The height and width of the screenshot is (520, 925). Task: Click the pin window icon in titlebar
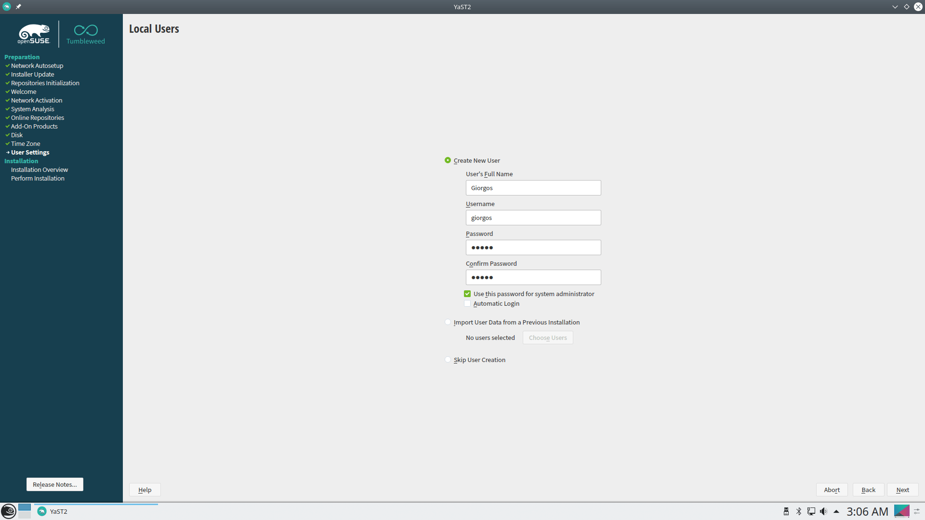(x=18, y=7)
